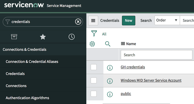The image size is (194, 104).
Task: Open Windows MID Server Service Account link
Action: pos(151,80)
